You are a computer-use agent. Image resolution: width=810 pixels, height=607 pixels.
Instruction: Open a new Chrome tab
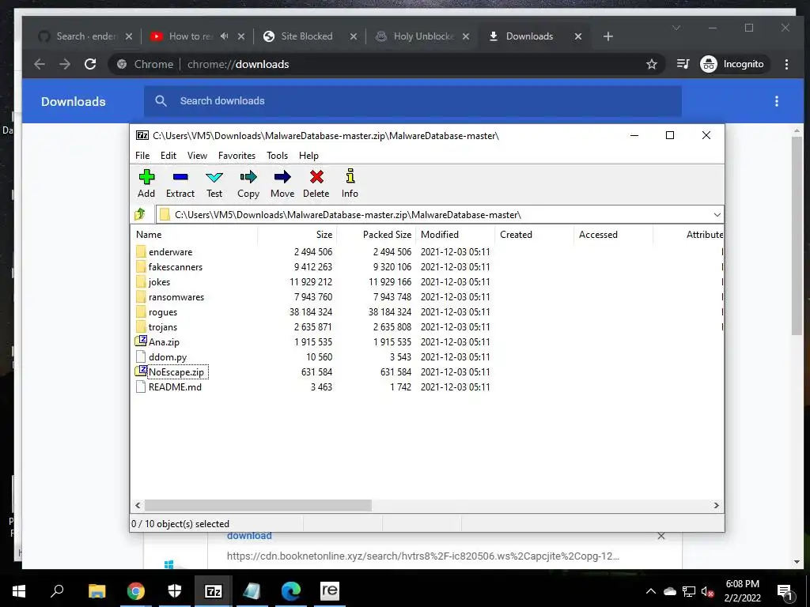608,36
